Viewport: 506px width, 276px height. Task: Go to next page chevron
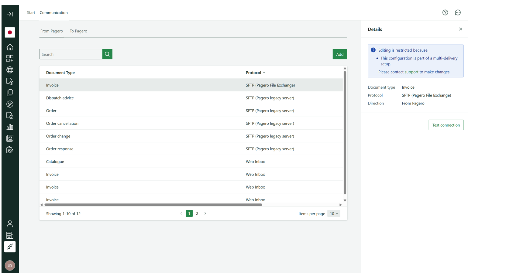click(x=205, y=213)
